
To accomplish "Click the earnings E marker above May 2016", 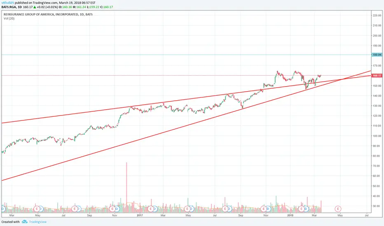I will point(37,209).
